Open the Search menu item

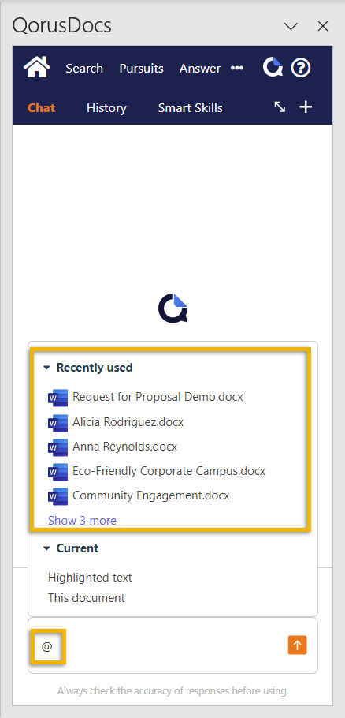pos(84,69)
